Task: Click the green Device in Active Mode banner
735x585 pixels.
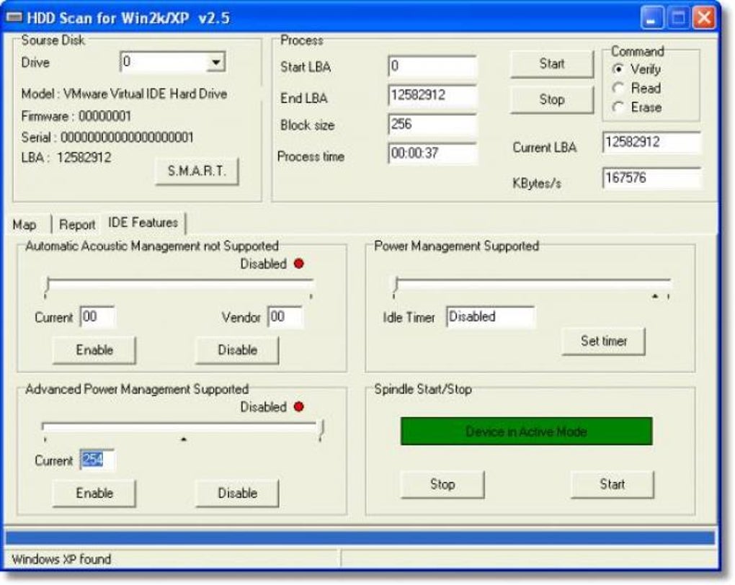Action: (527, 432)
